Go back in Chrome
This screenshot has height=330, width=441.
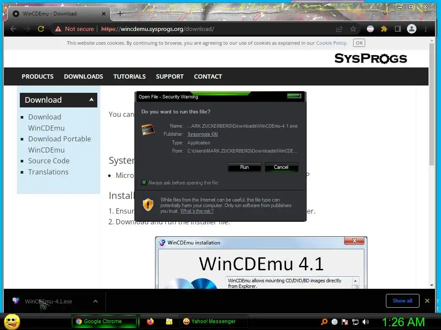tap(13, 29)
